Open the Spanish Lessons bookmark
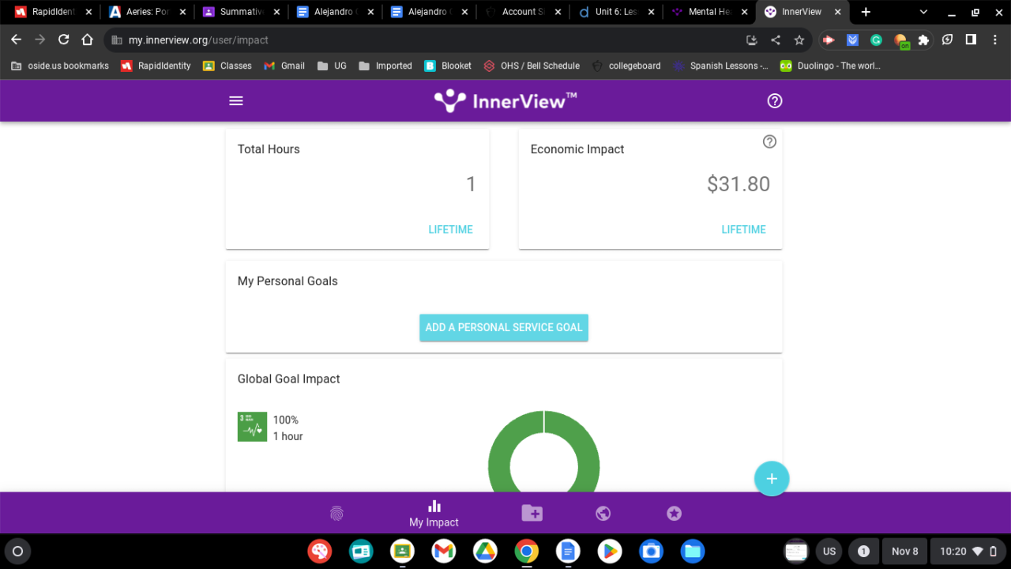The image size is (1011, 569). (720, 66)
